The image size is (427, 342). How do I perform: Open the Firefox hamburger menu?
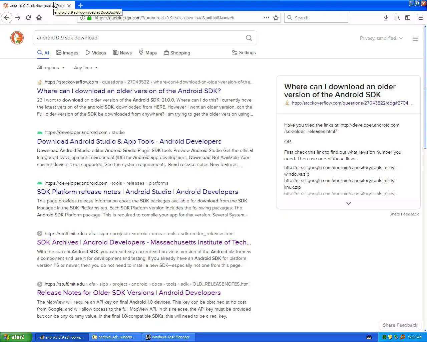tap(420, 18)
